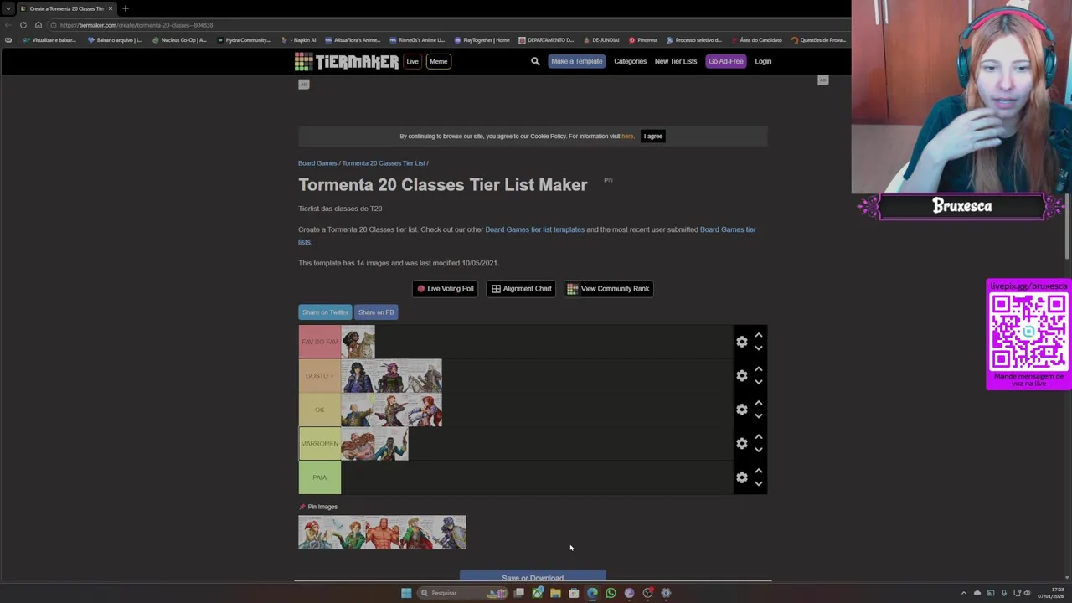Open Xbox app from taskbar
This screenshot has width=1072, height=603.
tap(537, 593)
